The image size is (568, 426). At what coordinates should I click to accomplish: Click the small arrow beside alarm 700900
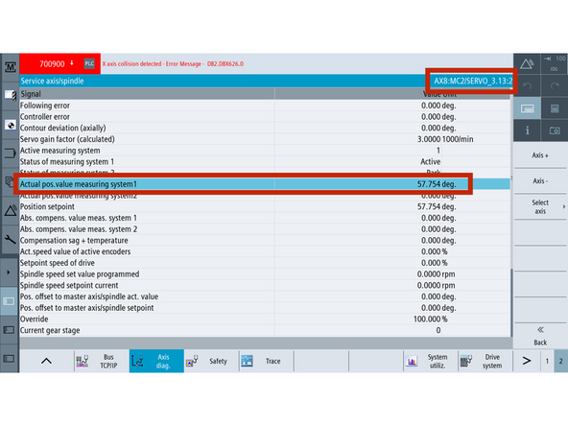tap(72, 63)
